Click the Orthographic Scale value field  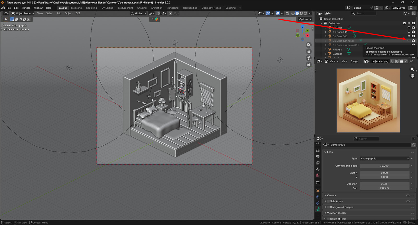pyautogui.click(x=384, y=166)
